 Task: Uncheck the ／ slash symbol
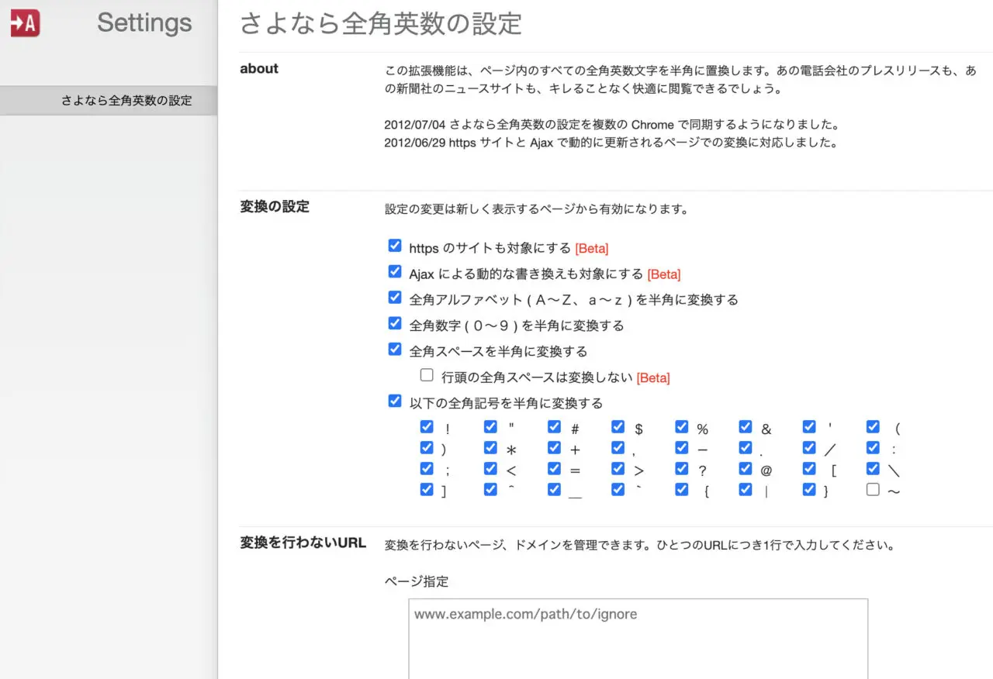(809, 447)
